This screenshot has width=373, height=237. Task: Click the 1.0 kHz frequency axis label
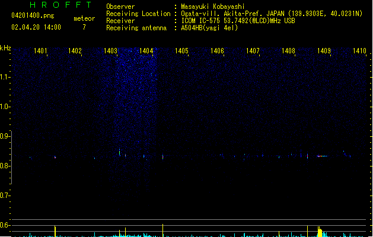(5, 107)
